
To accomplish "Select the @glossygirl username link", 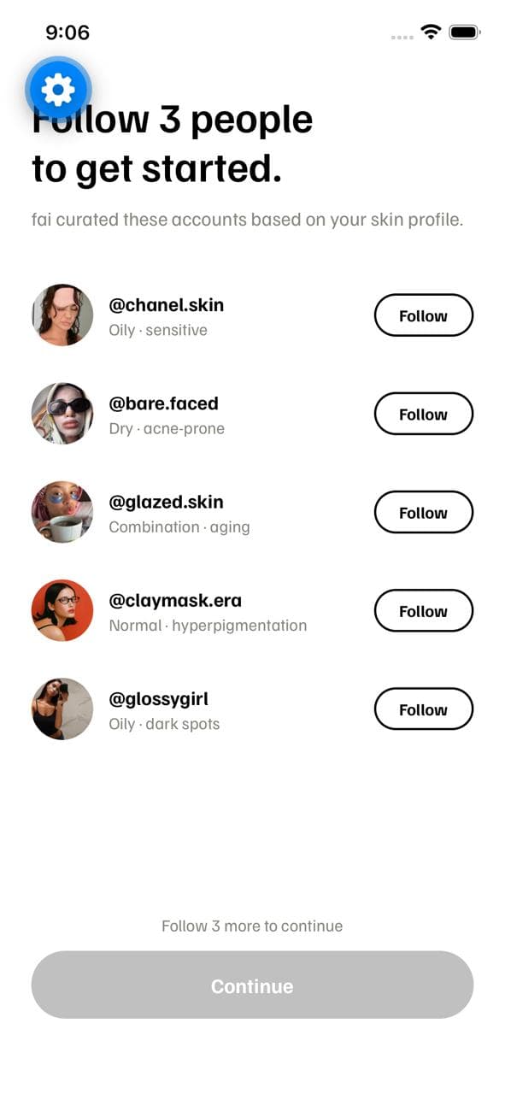I will coord(160,698).
